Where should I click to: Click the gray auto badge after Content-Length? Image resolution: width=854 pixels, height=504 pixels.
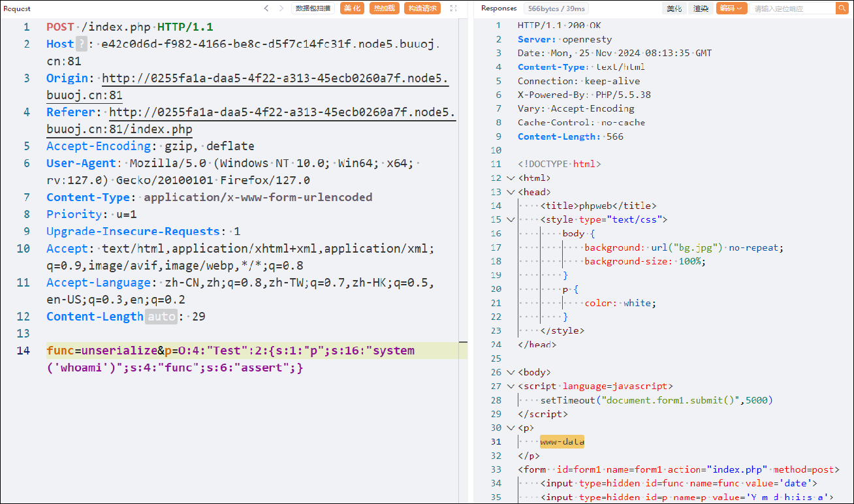pyautogui.click(x=160, y=317)
